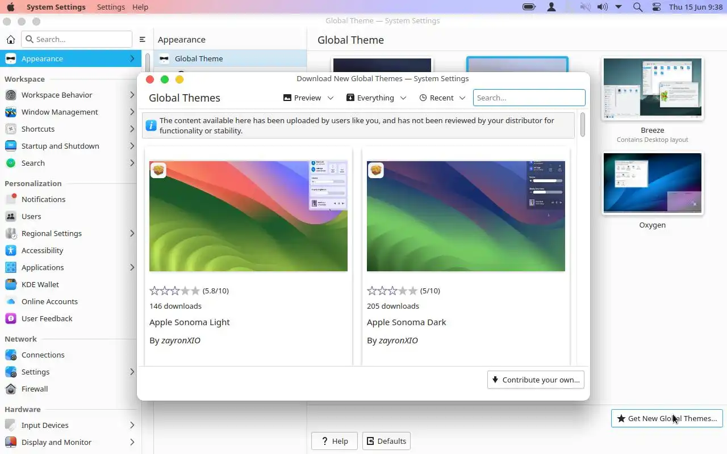Open the Preview view mode dropdown
727x454 pixels.
[308, 98]
